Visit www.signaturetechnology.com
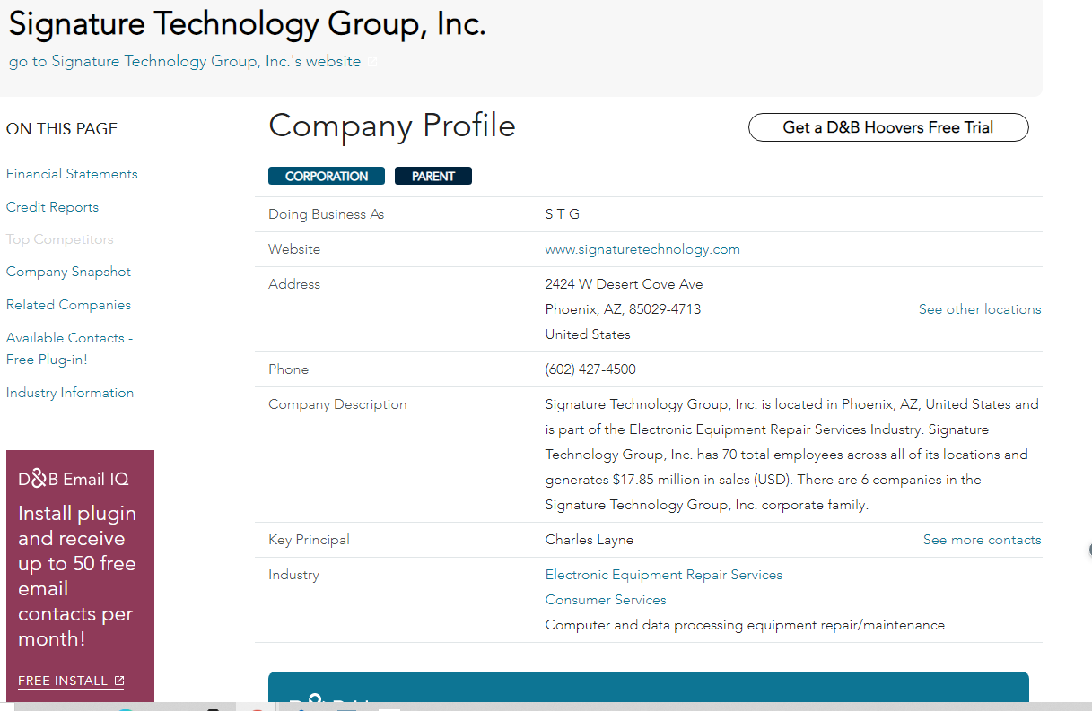Image resolution: width=1092 pixels, height=711 pixels. pyautogui.click(x=642, y=249)
